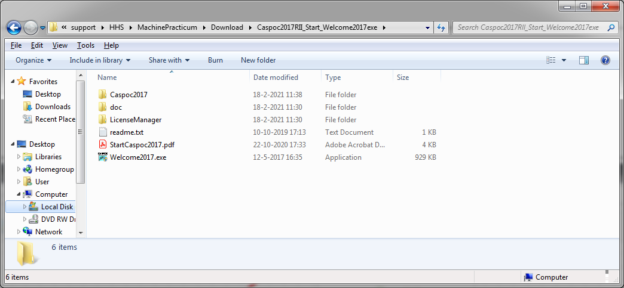Toggle the preview pane

click(584, 60)
